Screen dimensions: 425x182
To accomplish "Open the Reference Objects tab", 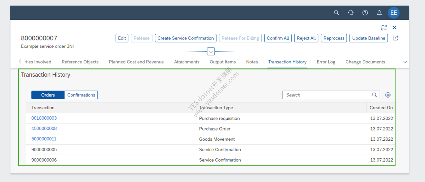I will (80, 62).
